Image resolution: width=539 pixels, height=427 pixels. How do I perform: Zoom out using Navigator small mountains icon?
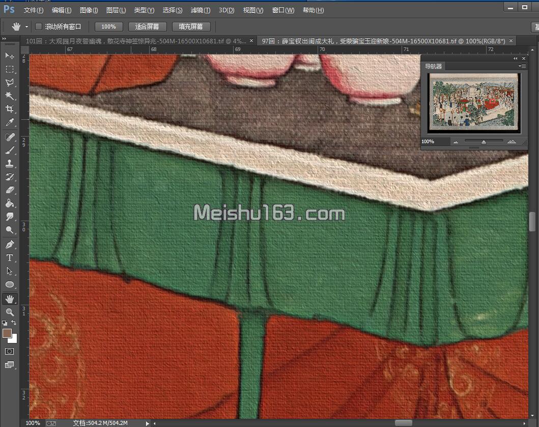456,142
